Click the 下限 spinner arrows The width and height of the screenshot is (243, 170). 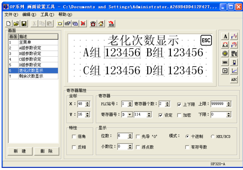[x=229, y=115]
